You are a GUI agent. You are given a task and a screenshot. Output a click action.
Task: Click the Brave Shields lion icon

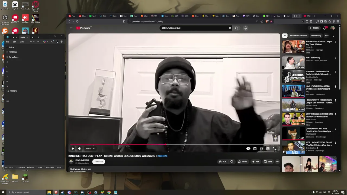[x=267, y=21]
